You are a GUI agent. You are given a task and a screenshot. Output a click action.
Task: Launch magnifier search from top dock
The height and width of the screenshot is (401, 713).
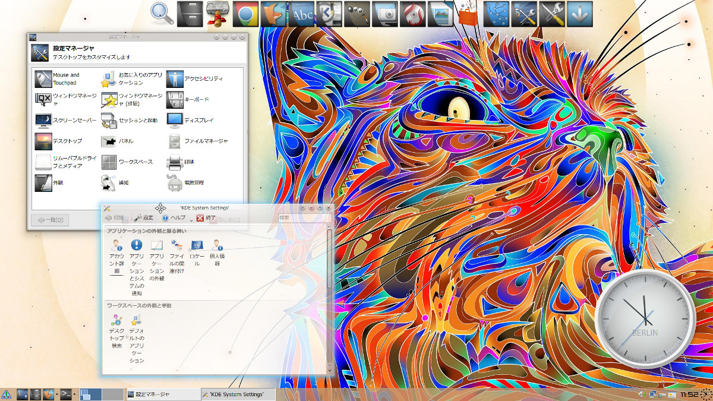(162, 13)
